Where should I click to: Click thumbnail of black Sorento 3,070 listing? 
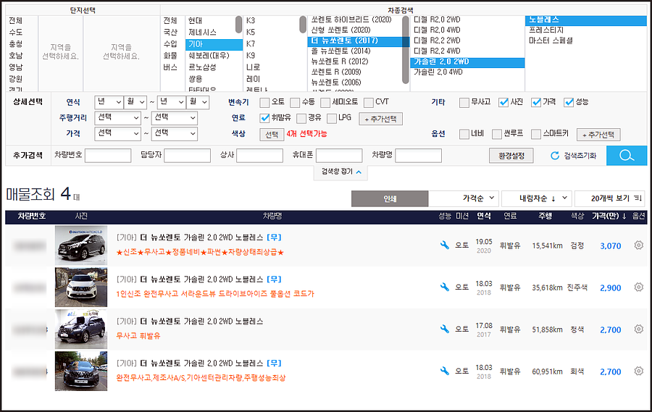[x=81, y=245]
